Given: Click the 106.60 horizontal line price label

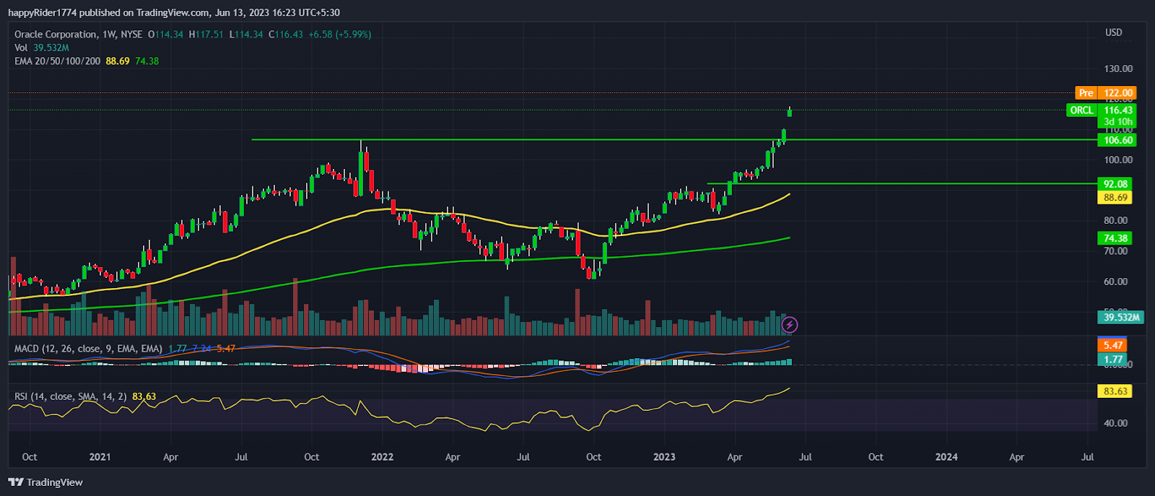Looking at the screenshot, I should [1117, 140].
